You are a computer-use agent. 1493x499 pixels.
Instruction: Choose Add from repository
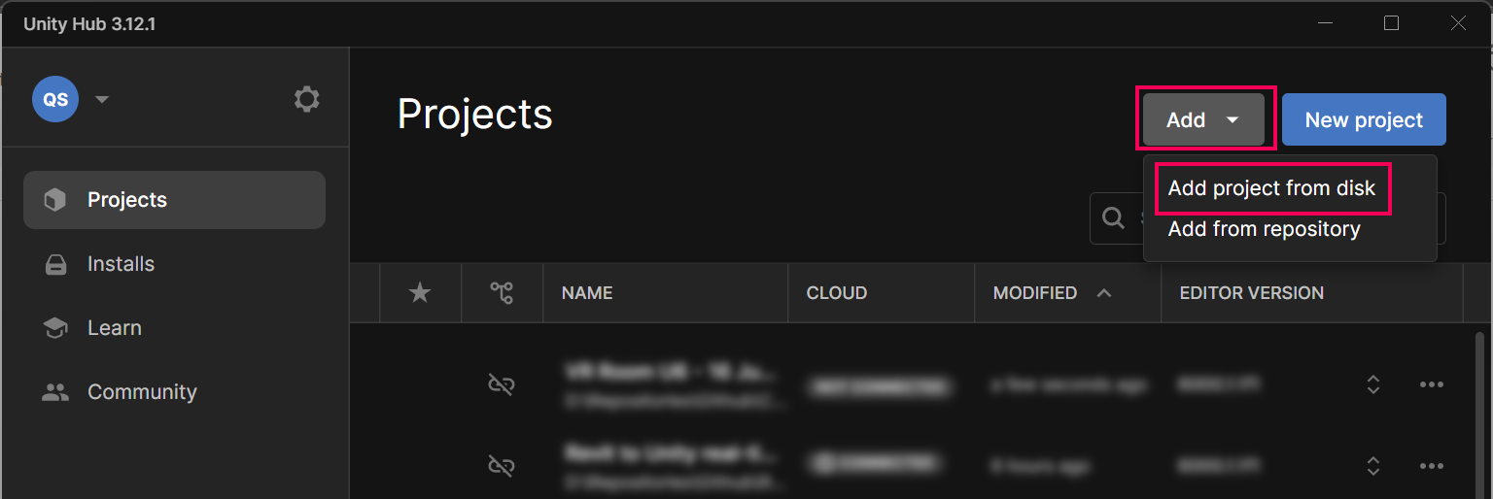pos(1264,229)
